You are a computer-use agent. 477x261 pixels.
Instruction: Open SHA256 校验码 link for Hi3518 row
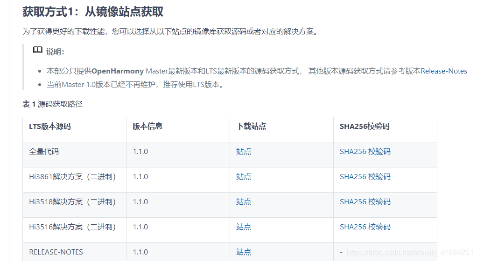pos(365,202)
